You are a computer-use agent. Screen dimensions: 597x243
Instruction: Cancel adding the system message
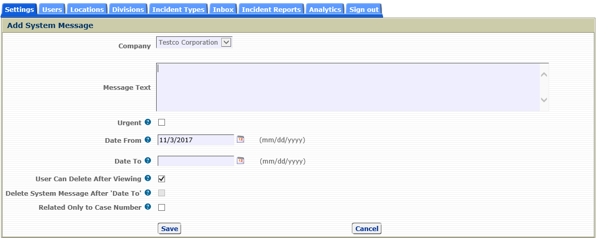(x=366, y=228)
